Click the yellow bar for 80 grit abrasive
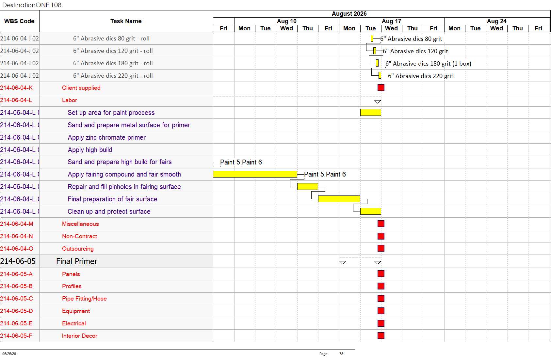Viewport: 551px width, 358px height. 372,39
